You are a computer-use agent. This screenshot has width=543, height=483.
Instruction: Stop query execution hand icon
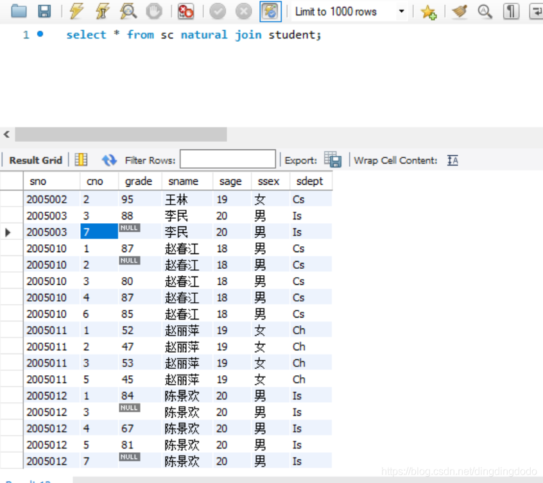154,12
